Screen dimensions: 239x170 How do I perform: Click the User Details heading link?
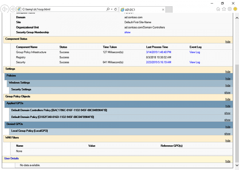(x=11, y=158)
